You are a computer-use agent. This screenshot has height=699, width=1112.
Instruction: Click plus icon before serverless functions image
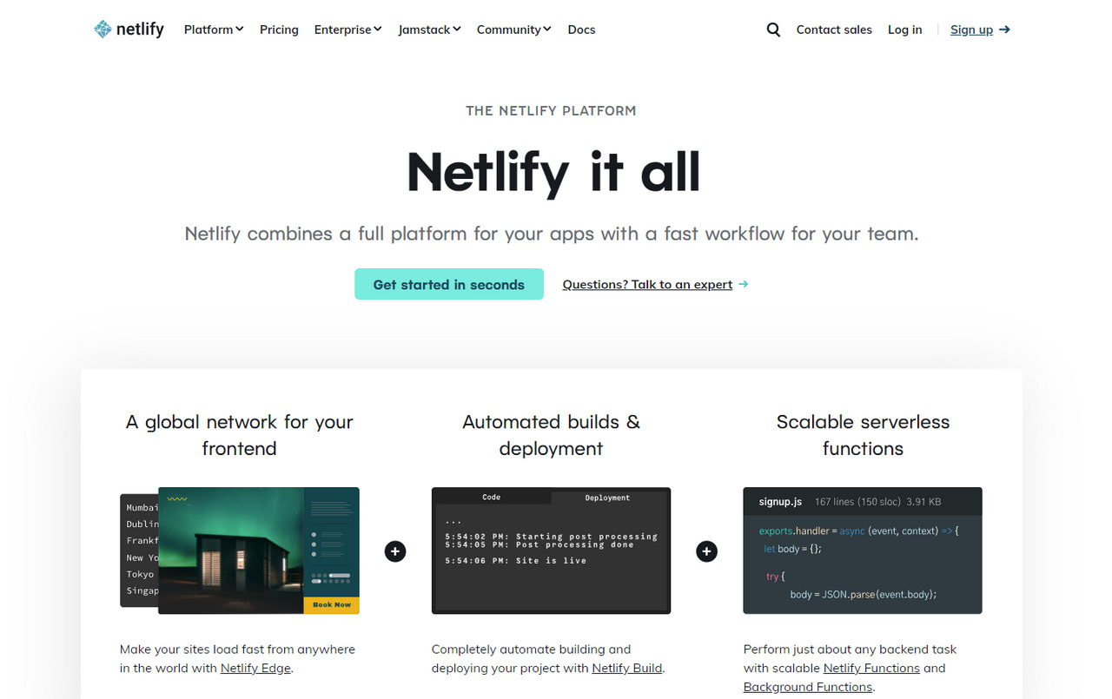707,551
